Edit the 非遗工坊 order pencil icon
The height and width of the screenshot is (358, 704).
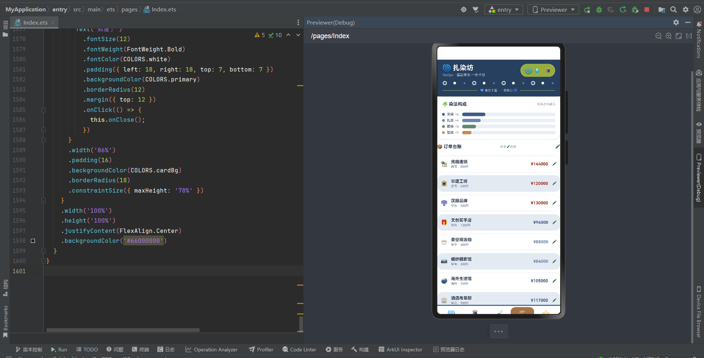pyautogui.click(x=554, y=183)
